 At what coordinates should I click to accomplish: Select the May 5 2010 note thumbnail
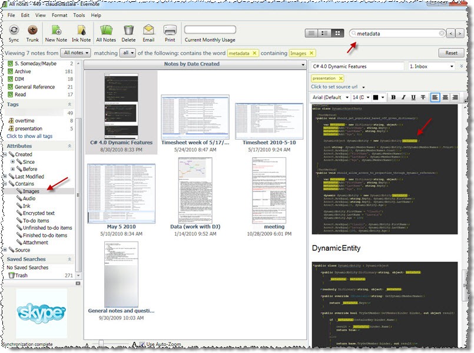click(121, 194)
